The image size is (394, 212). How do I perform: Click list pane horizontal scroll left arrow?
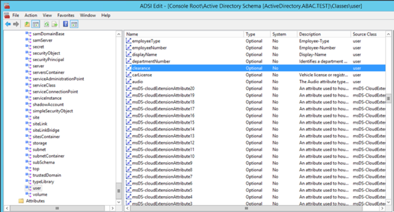tap(128, 208)
